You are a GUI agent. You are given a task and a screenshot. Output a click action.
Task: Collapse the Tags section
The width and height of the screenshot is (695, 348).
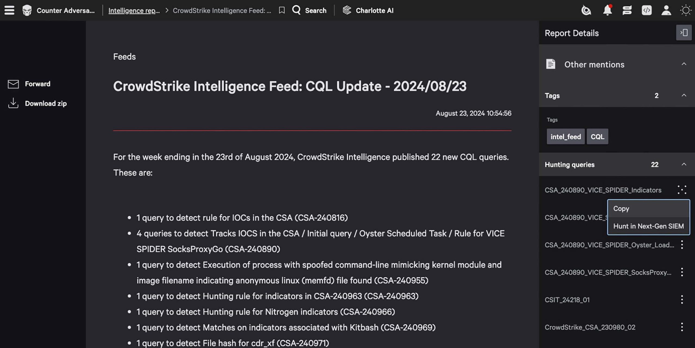pyautogui.click(x=684, y=95)
